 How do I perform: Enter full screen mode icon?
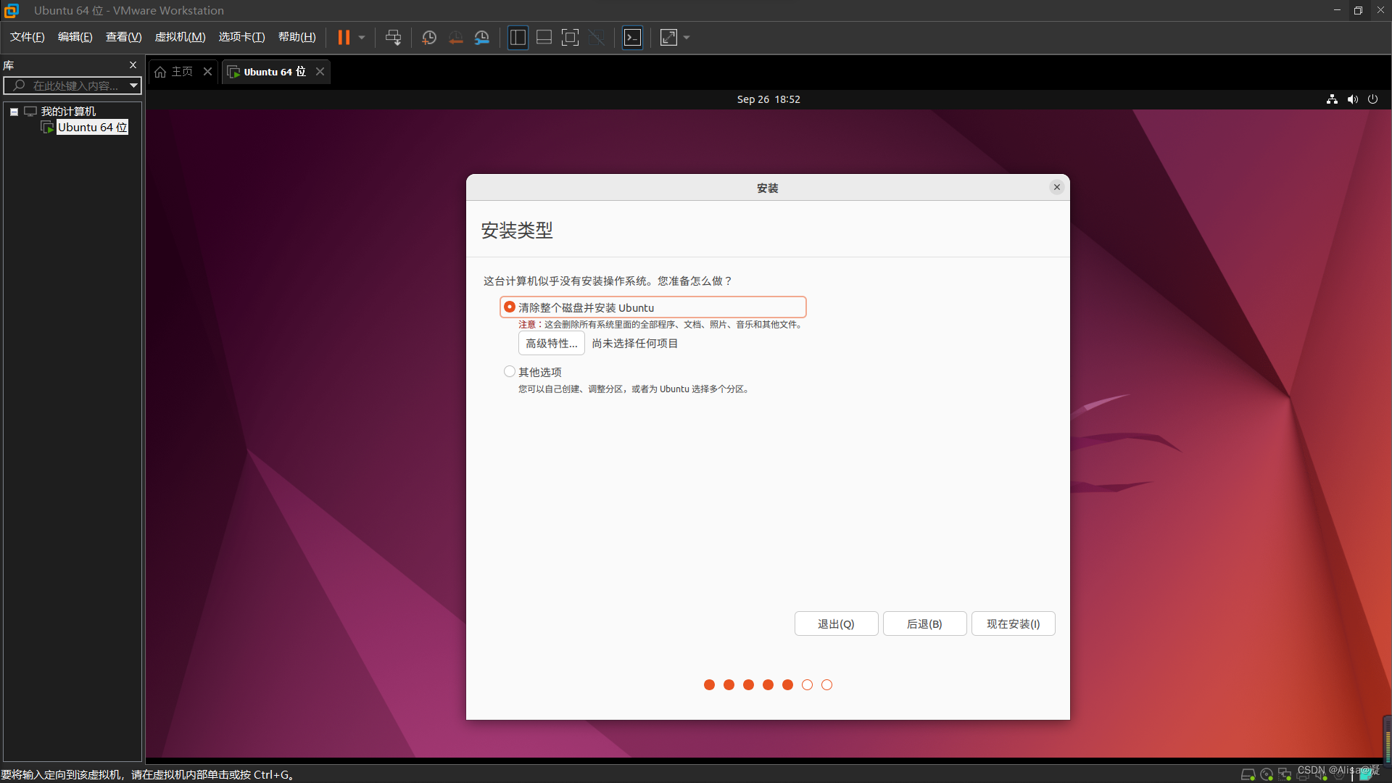[571, 38]
